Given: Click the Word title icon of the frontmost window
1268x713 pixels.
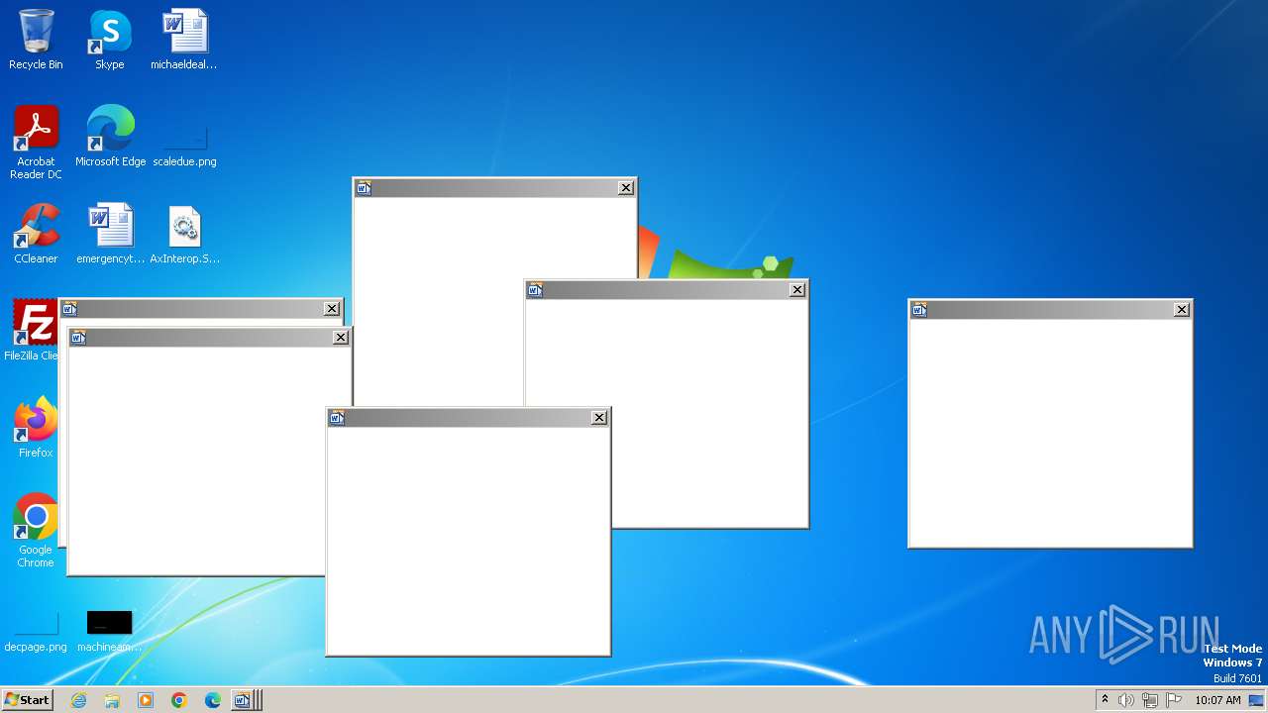Looking at the screenshot, I should (x=337, y=418).
